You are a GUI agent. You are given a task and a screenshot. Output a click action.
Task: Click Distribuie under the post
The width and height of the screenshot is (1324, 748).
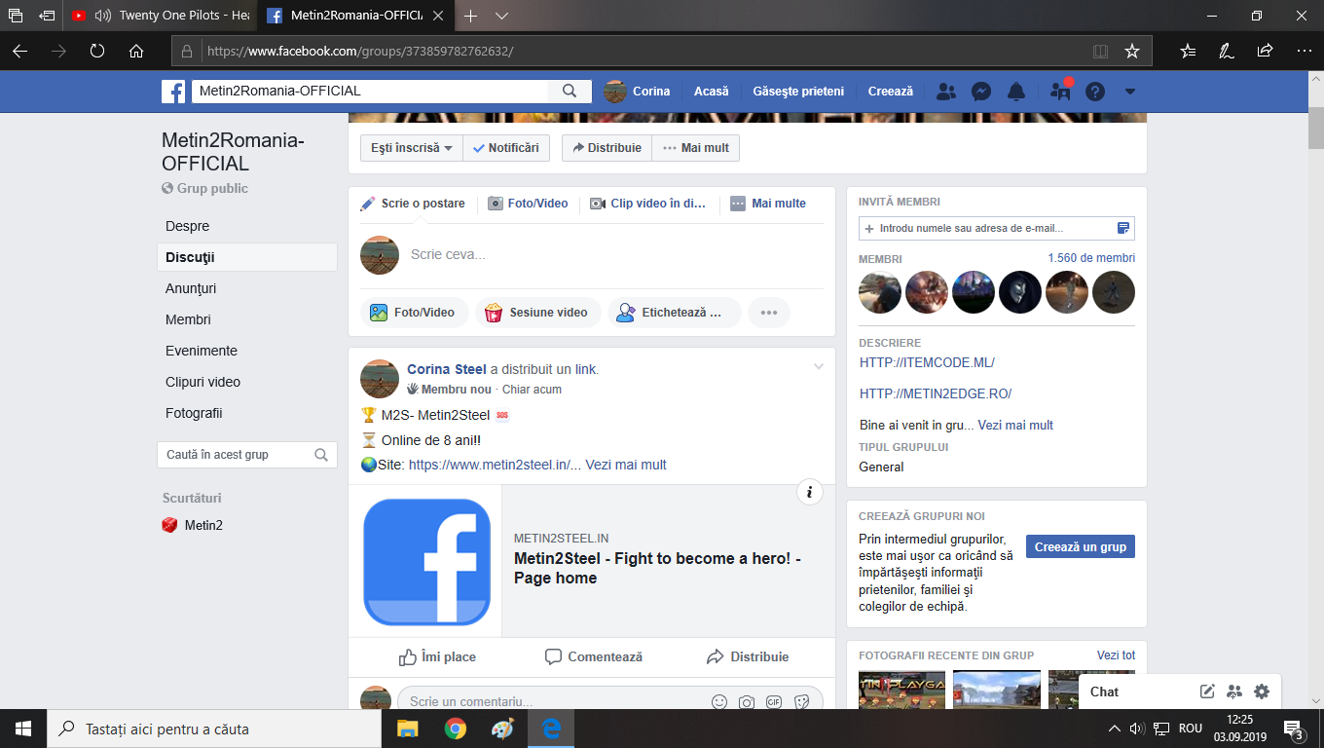(x=748, y=656)
